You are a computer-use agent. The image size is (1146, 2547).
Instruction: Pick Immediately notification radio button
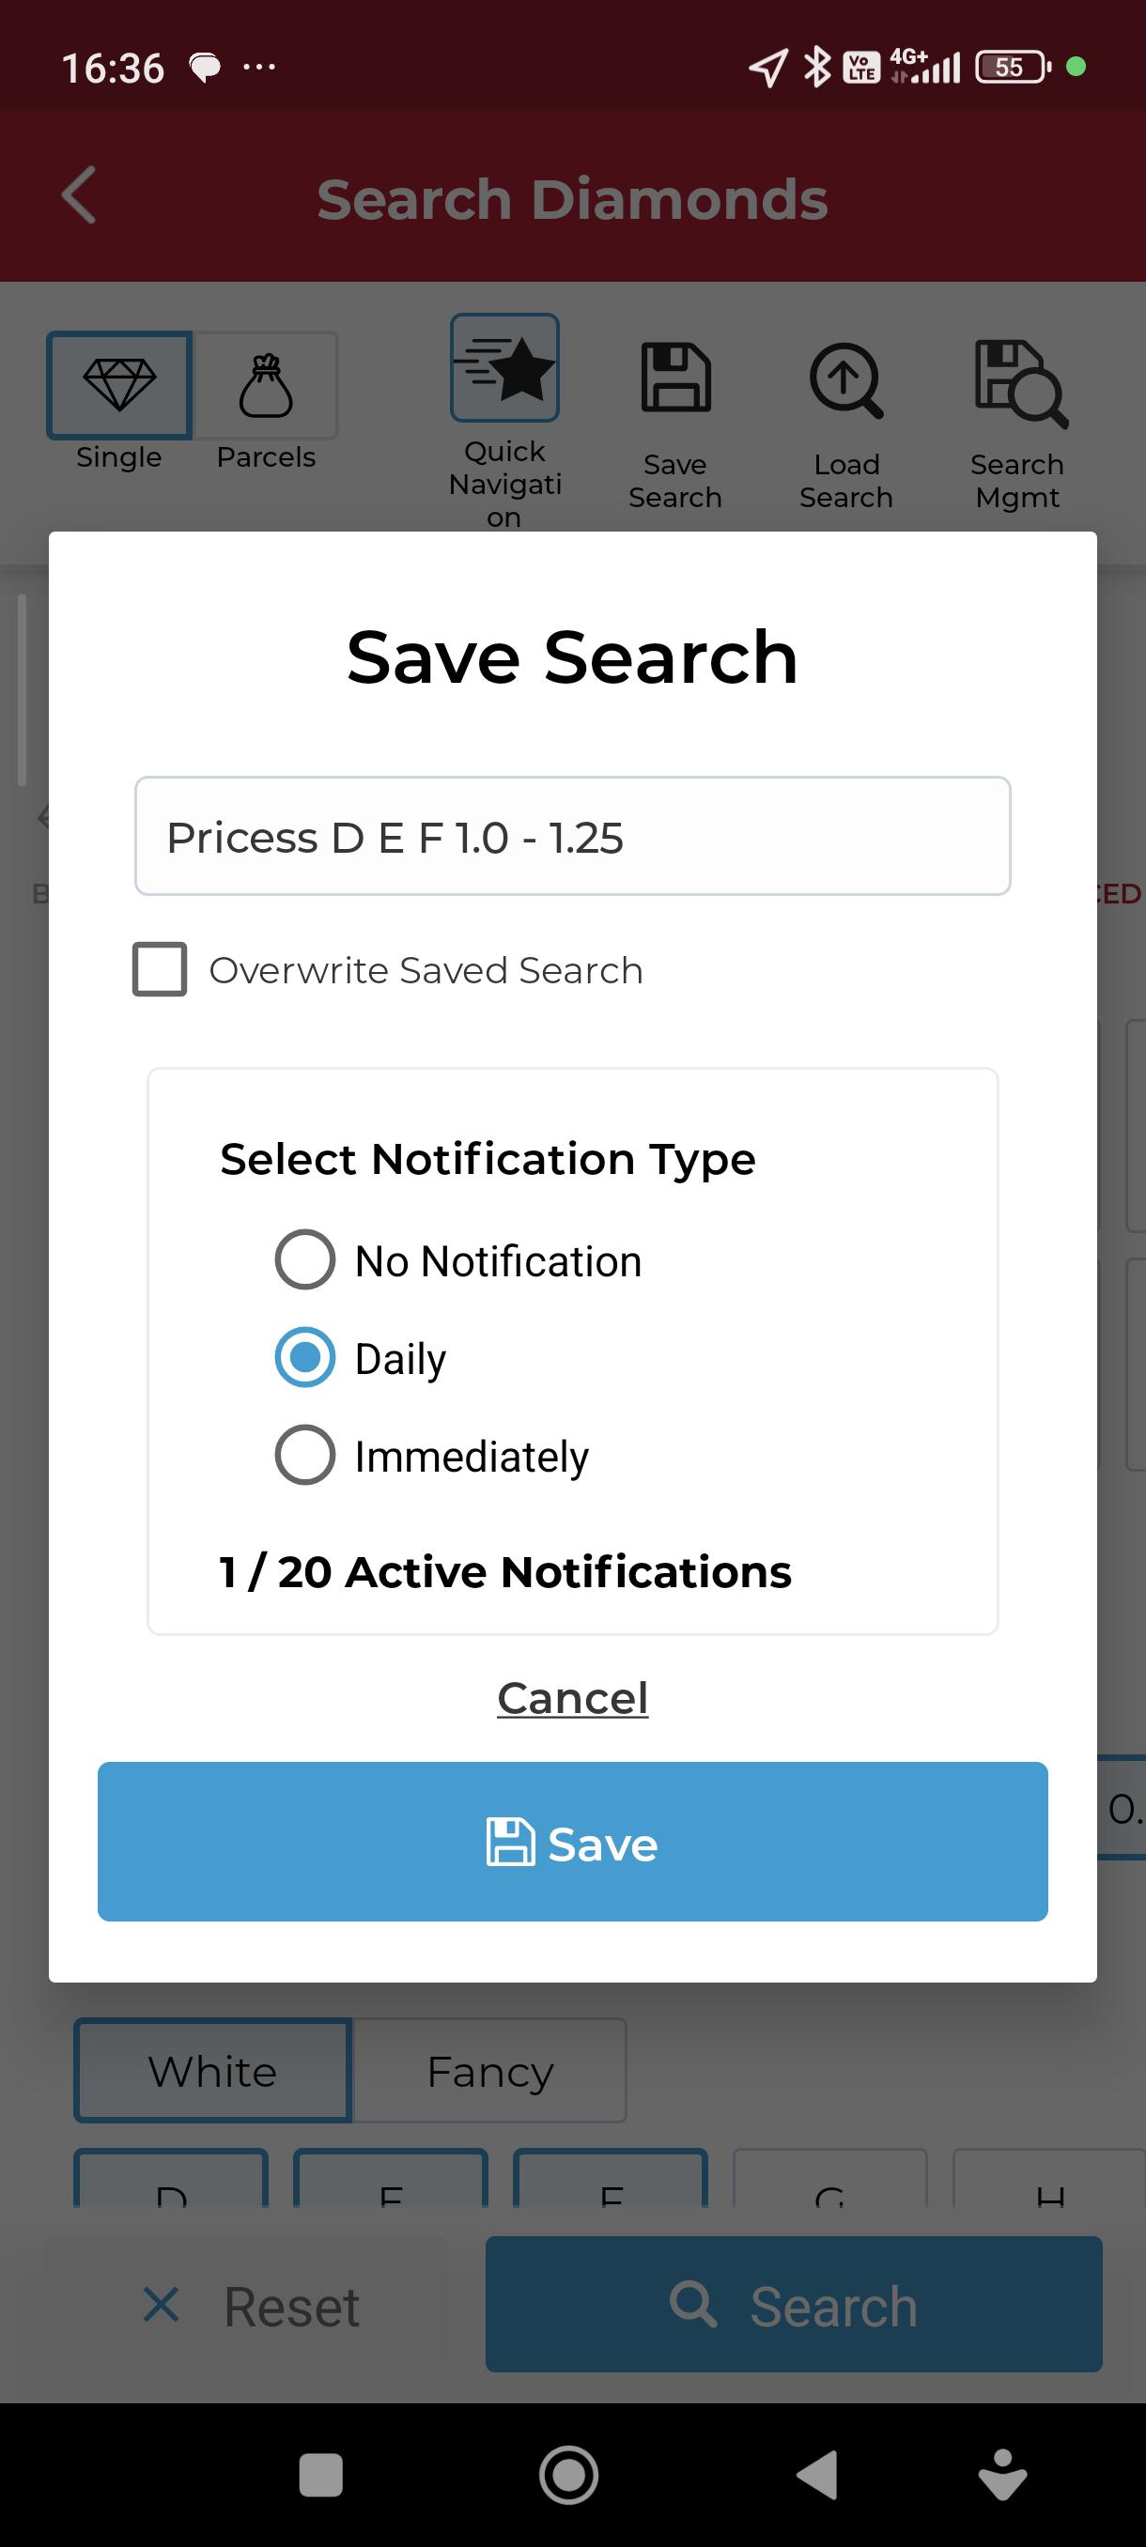tap(304, 1455)
